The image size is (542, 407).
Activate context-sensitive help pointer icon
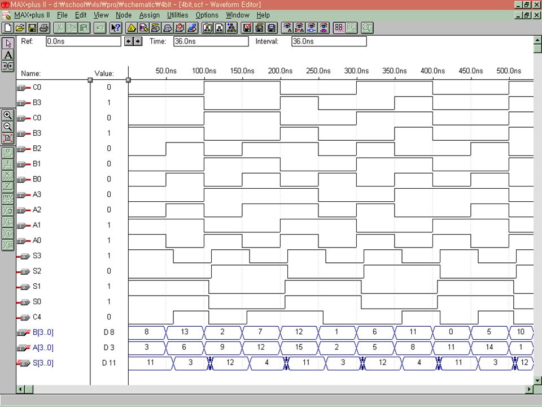[x=116, y=28]
